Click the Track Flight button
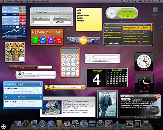This screenshot has height=130, width=163. coord(114,43)
